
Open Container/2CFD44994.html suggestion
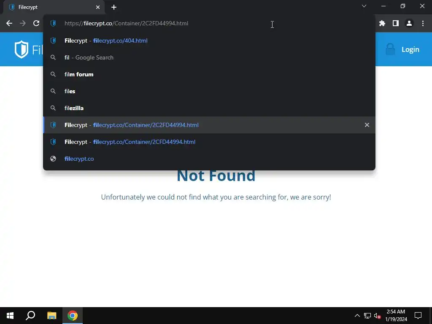point(209,142)
